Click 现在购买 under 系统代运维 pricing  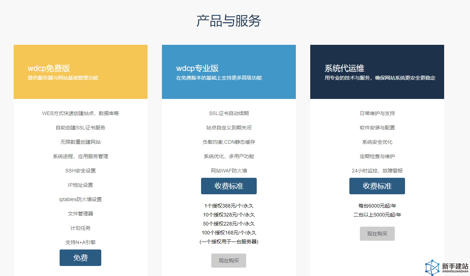point(377,234)
